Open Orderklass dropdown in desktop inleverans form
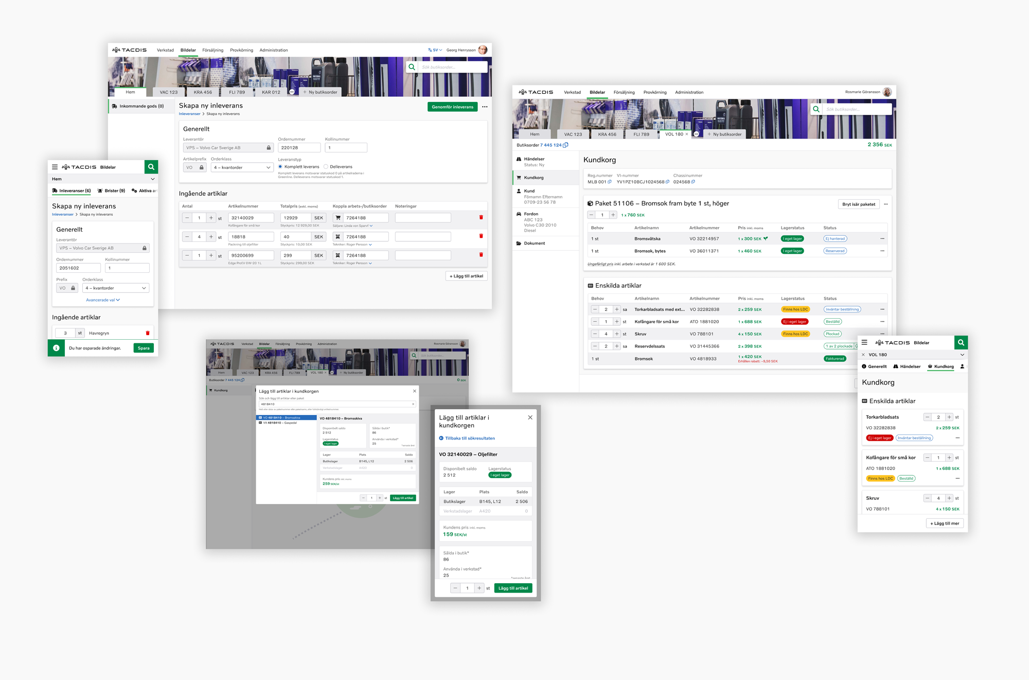 242,167
